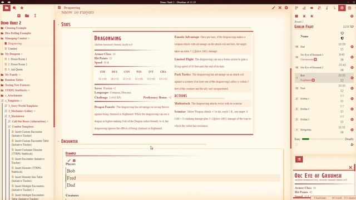Open Insert Monster (TTRPG Statblock) template
The width and height of the screenshot is (356, 200).
tap(26, 170)
